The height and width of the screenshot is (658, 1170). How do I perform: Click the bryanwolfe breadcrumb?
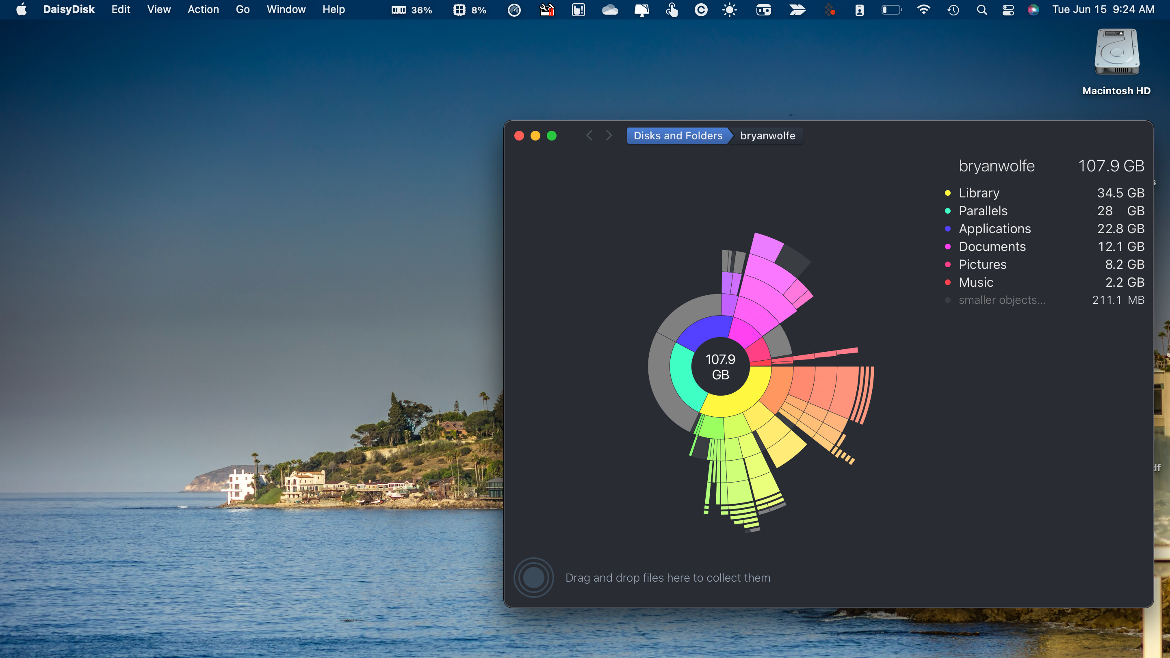tap(767, 136)
